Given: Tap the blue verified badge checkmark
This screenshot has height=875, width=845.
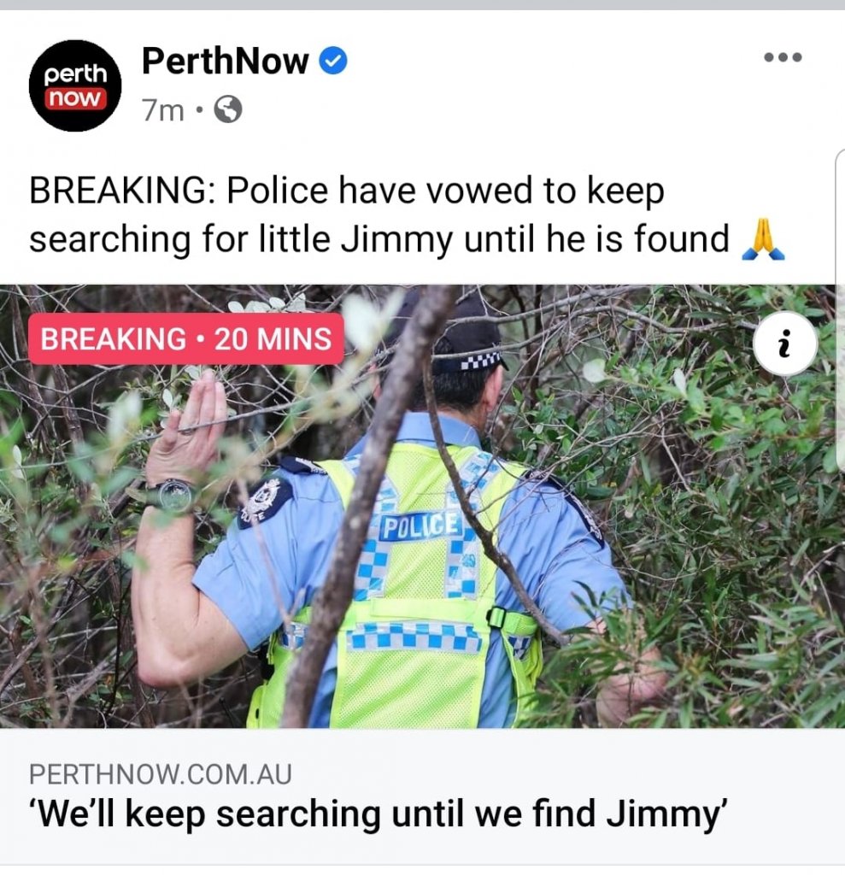Looking at the screenshot, I should [x=333, y=61].
